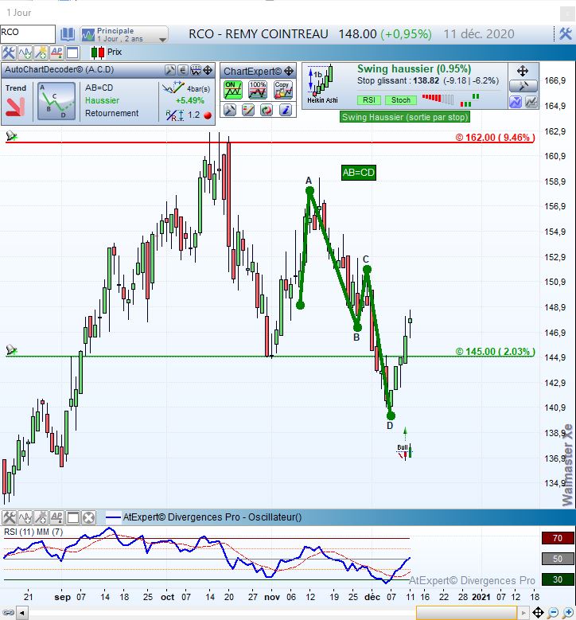This screenshot has width=576, height=620.
Task: Add an indicator to price chart
Action: coord(25,53)
